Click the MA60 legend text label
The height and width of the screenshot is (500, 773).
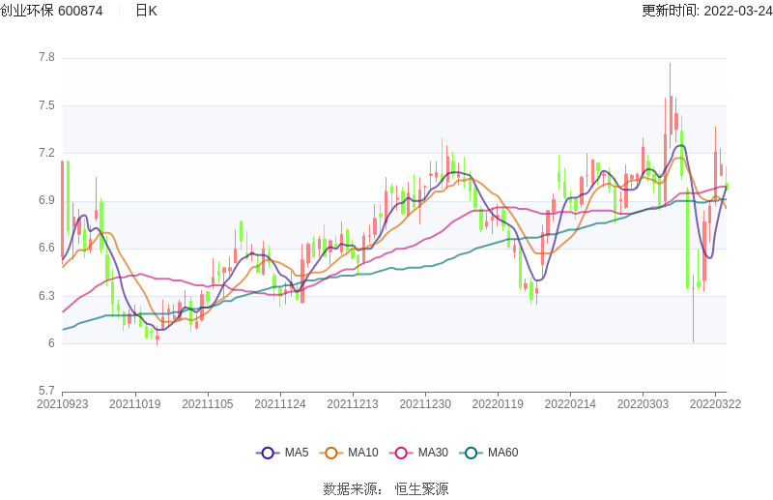[x=502, y=453]
